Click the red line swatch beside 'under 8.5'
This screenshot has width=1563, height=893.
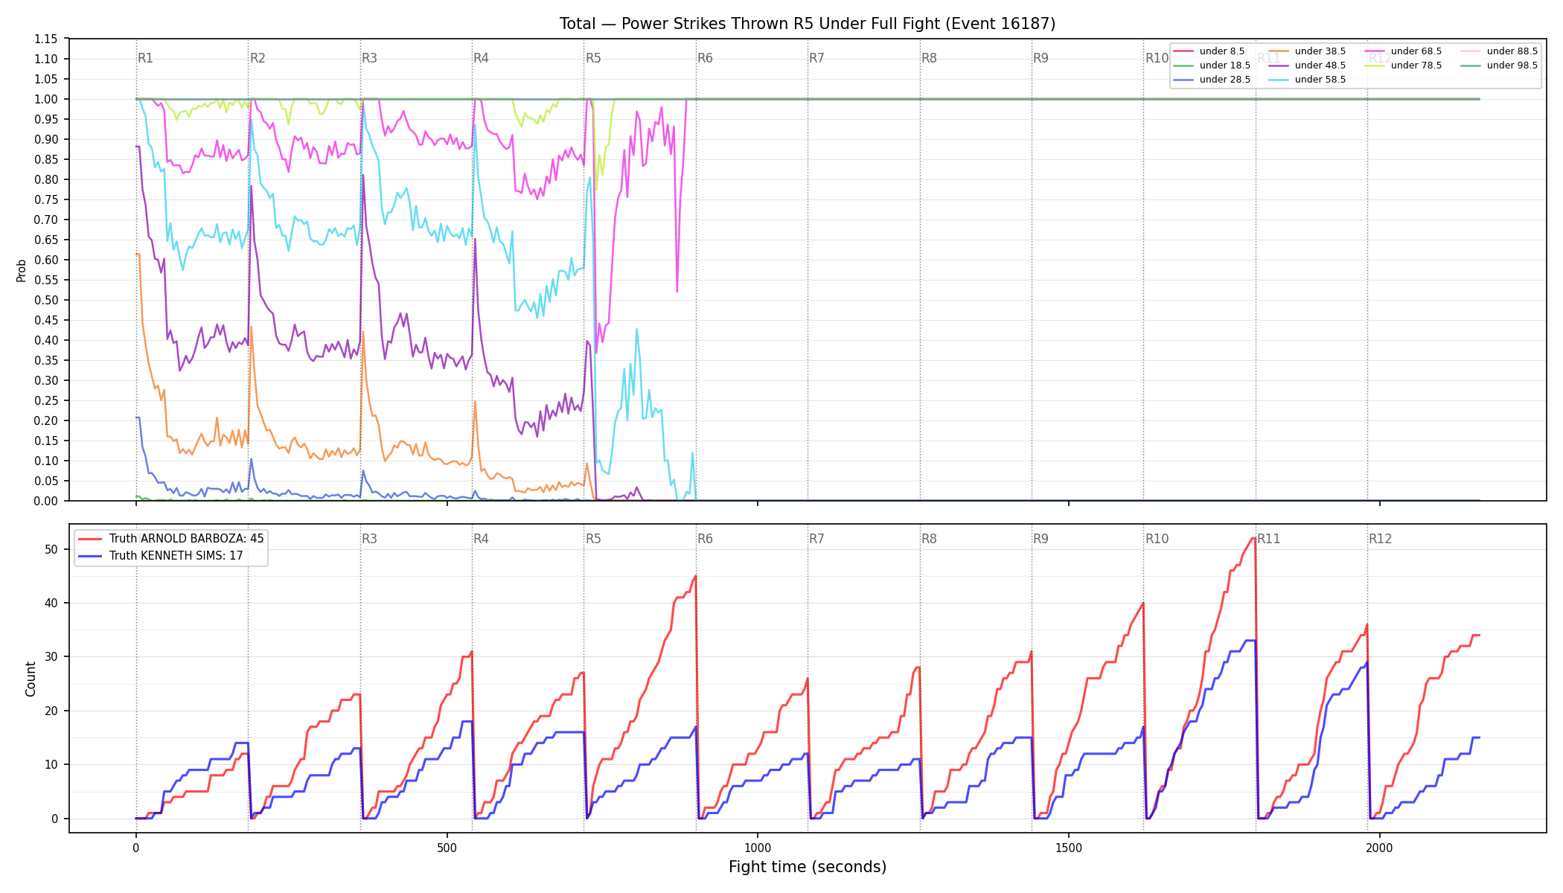(1183, 51)
